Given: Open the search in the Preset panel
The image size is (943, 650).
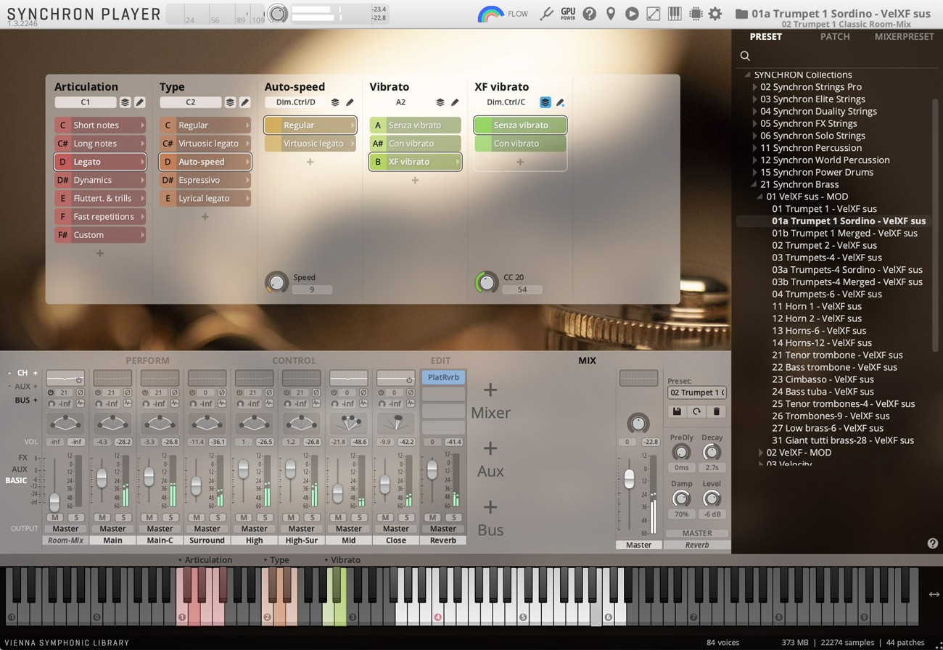Looking at the screenshot, I should [745, 55].
